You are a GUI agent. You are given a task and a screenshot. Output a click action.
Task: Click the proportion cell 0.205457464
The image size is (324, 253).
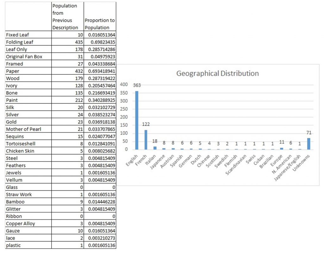[100, 85]
